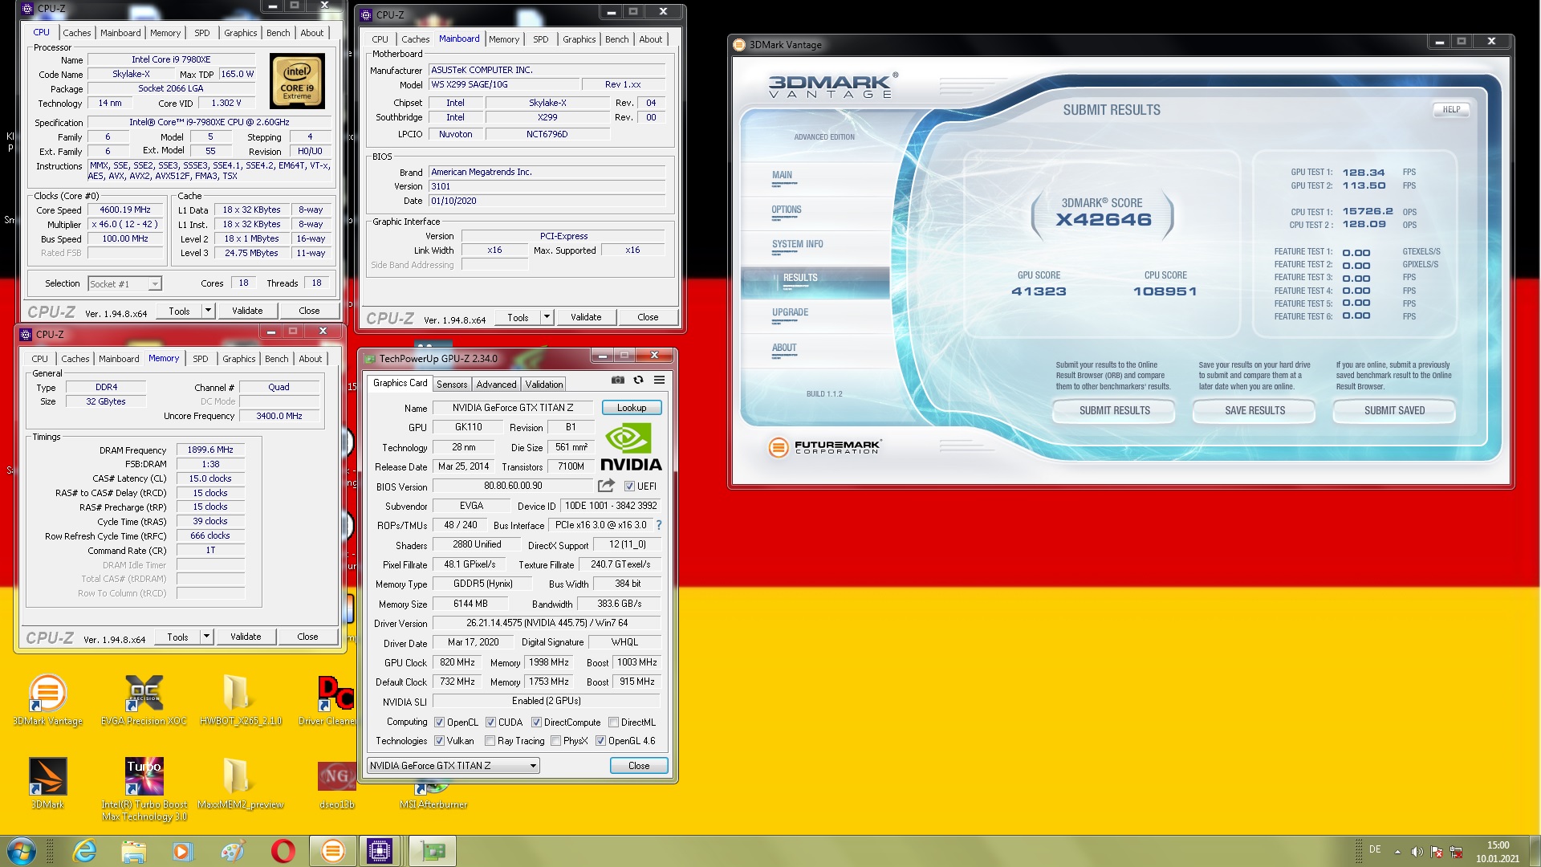This screenshot has height=867, width=1541.
Task: Click the 3DMark Vantage taskbar button
Action: point(332,851)
